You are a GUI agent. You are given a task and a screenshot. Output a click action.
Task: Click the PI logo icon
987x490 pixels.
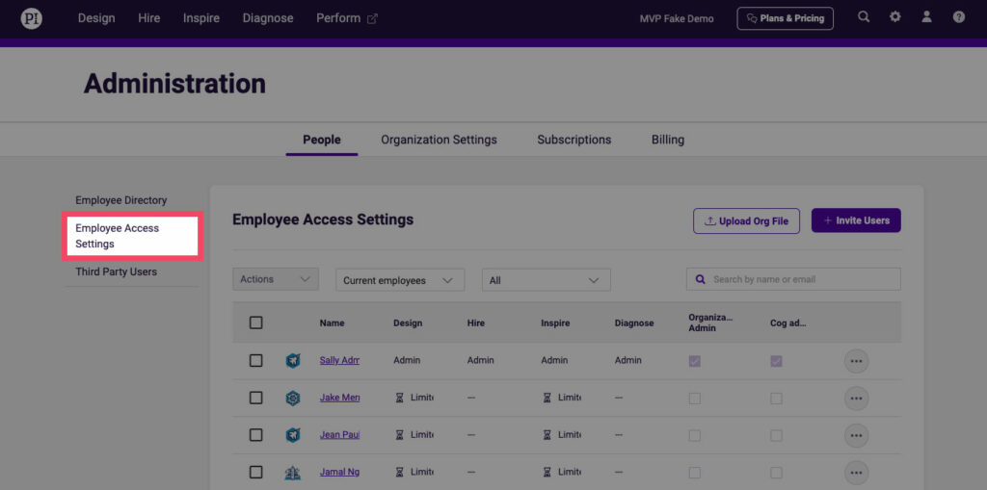tap(32, 18)
